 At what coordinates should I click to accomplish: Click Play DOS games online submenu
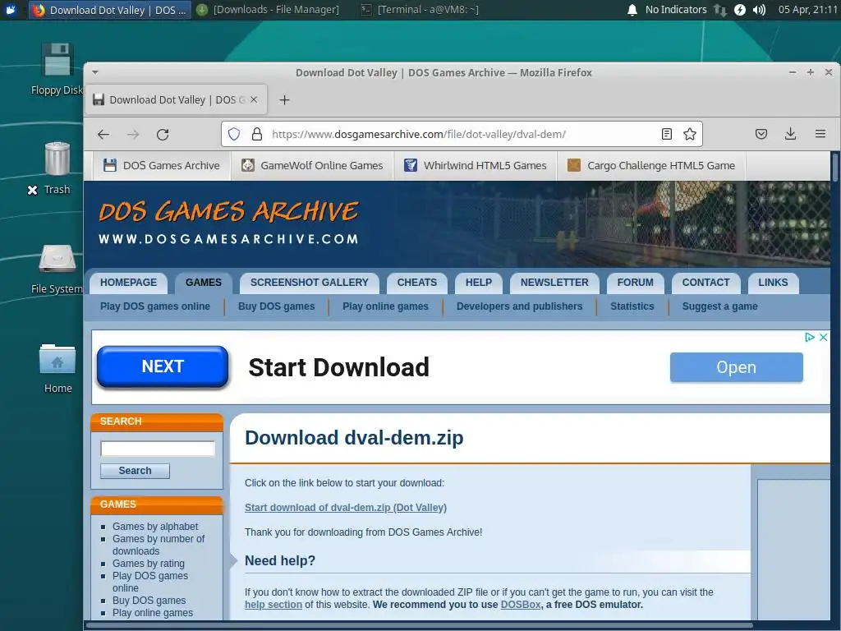(155, 306)
